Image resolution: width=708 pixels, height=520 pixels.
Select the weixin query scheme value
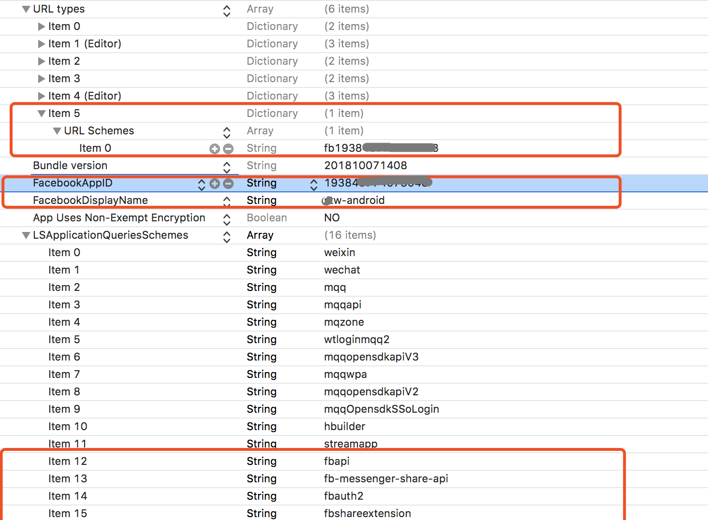pos(339,253)
